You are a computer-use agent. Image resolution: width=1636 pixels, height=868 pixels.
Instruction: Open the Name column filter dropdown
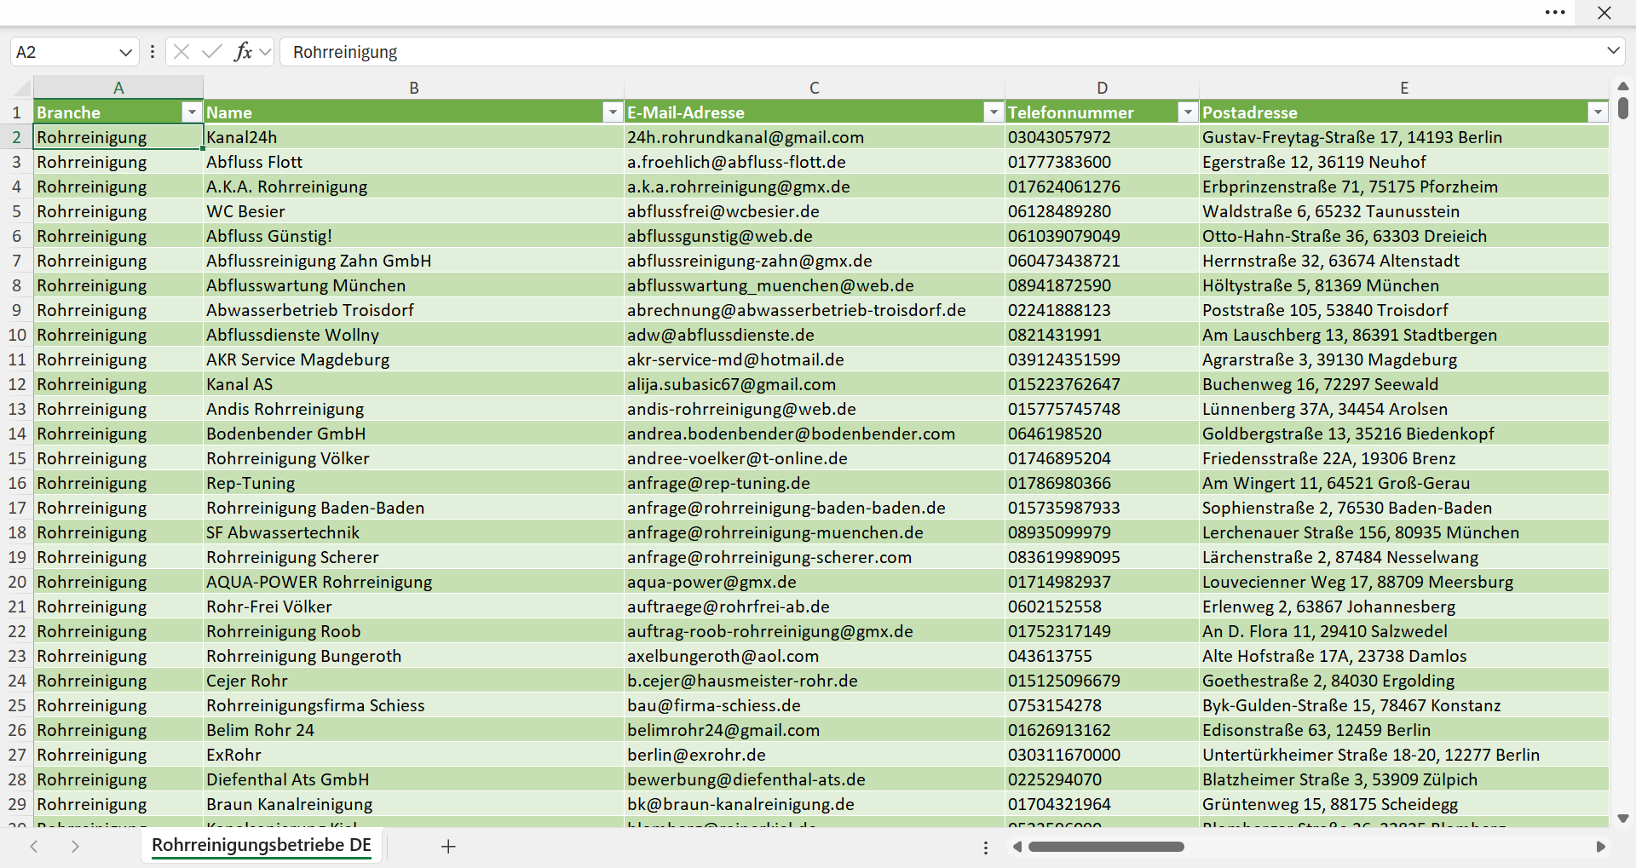[x=613, y=112]
